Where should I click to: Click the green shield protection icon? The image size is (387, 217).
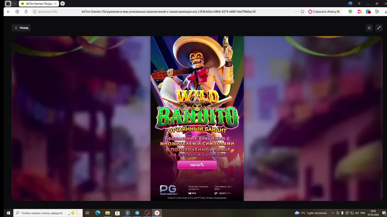(350, 12)
